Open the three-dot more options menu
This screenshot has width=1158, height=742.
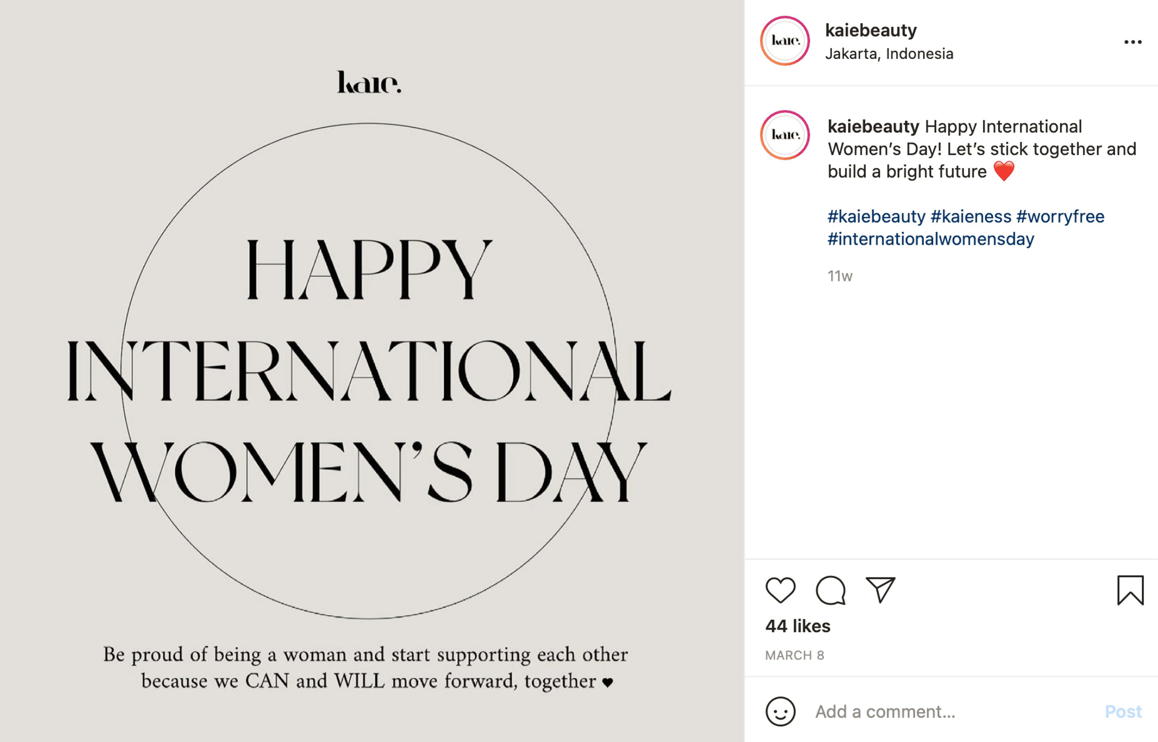[1132, 42]
